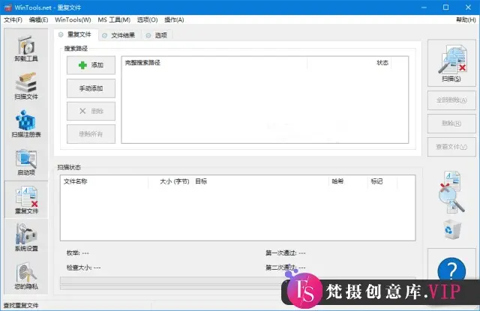Image resolution: width=480 pixels, height=311 pixels.
Task: Minimize the WinTools.net window
Action: 424,7
